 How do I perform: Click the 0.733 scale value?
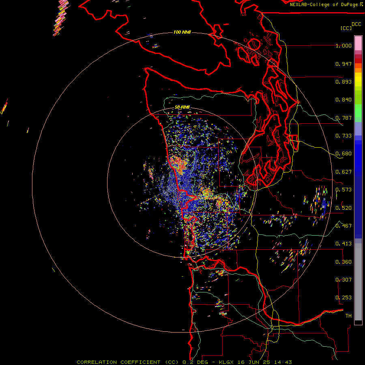point(344,136)
